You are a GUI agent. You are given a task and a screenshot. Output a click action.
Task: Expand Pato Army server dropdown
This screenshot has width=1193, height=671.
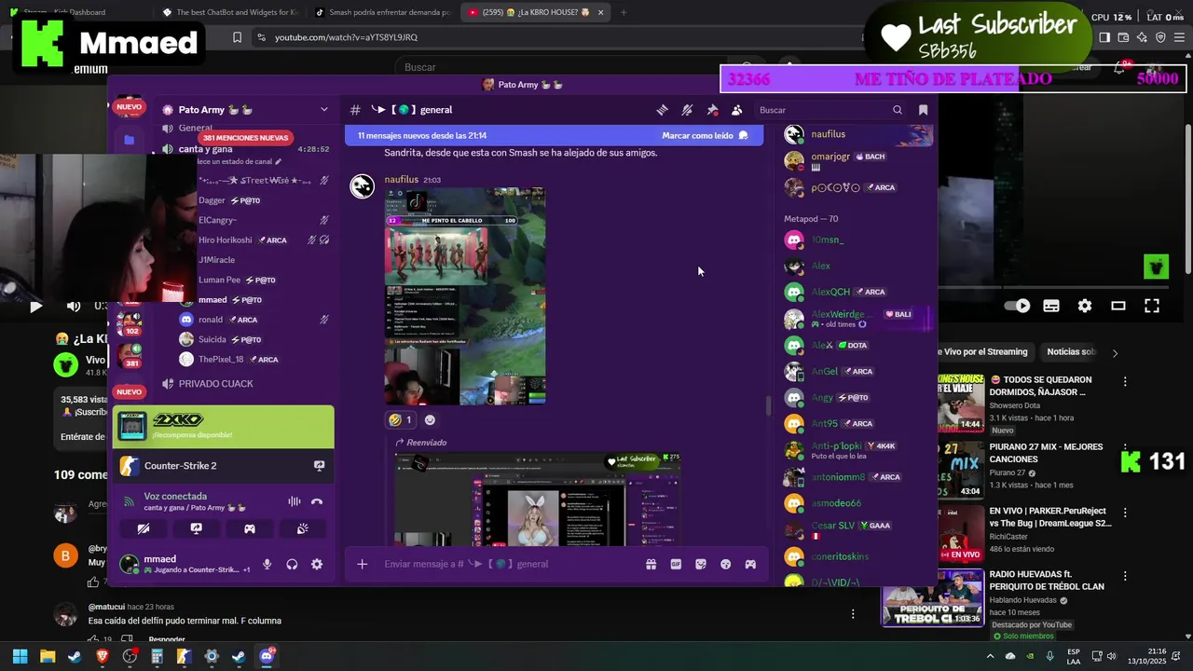pyautogui.click(x=323, y=110)
